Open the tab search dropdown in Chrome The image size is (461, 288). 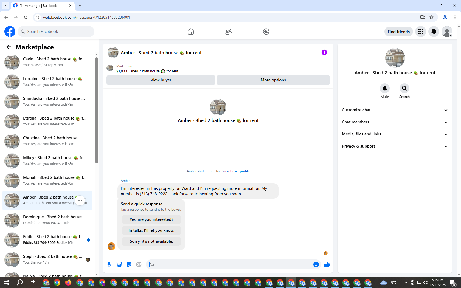5,5
